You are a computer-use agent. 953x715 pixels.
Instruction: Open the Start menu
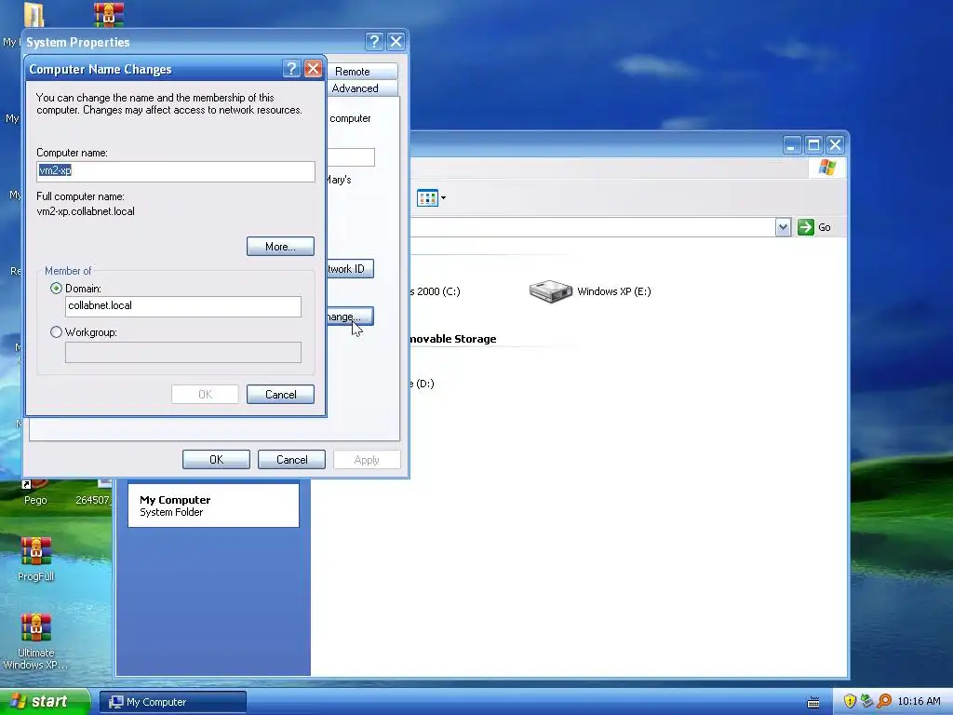(45, 702)
